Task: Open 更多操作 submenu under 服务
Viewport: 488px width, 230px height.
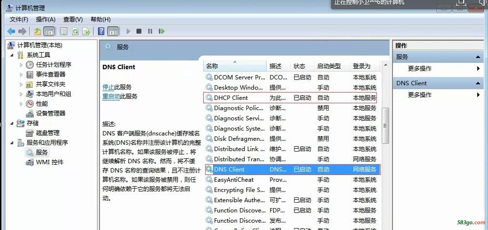Action: 438,69
